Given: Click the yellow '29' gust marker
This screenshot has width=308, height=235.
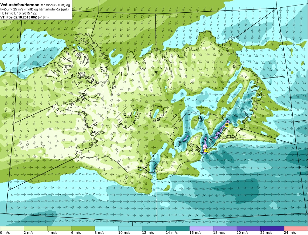Looking at the screenshot, I should (206, 150).
